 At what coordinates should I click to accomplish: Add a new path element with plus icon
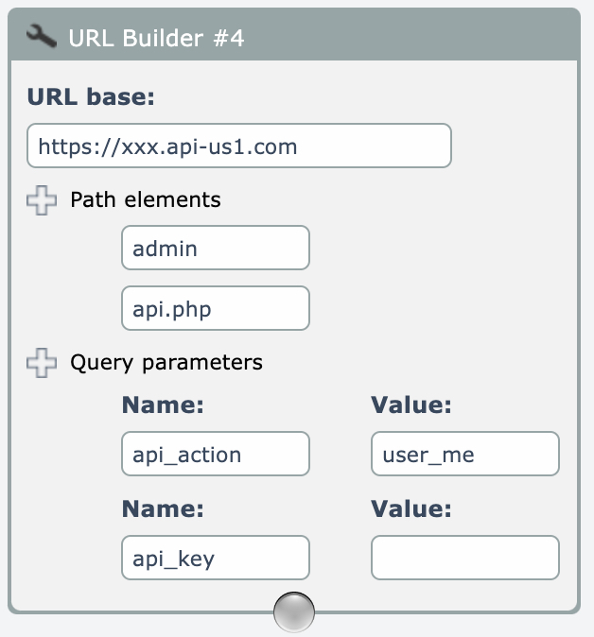click(x=41, y=200)
